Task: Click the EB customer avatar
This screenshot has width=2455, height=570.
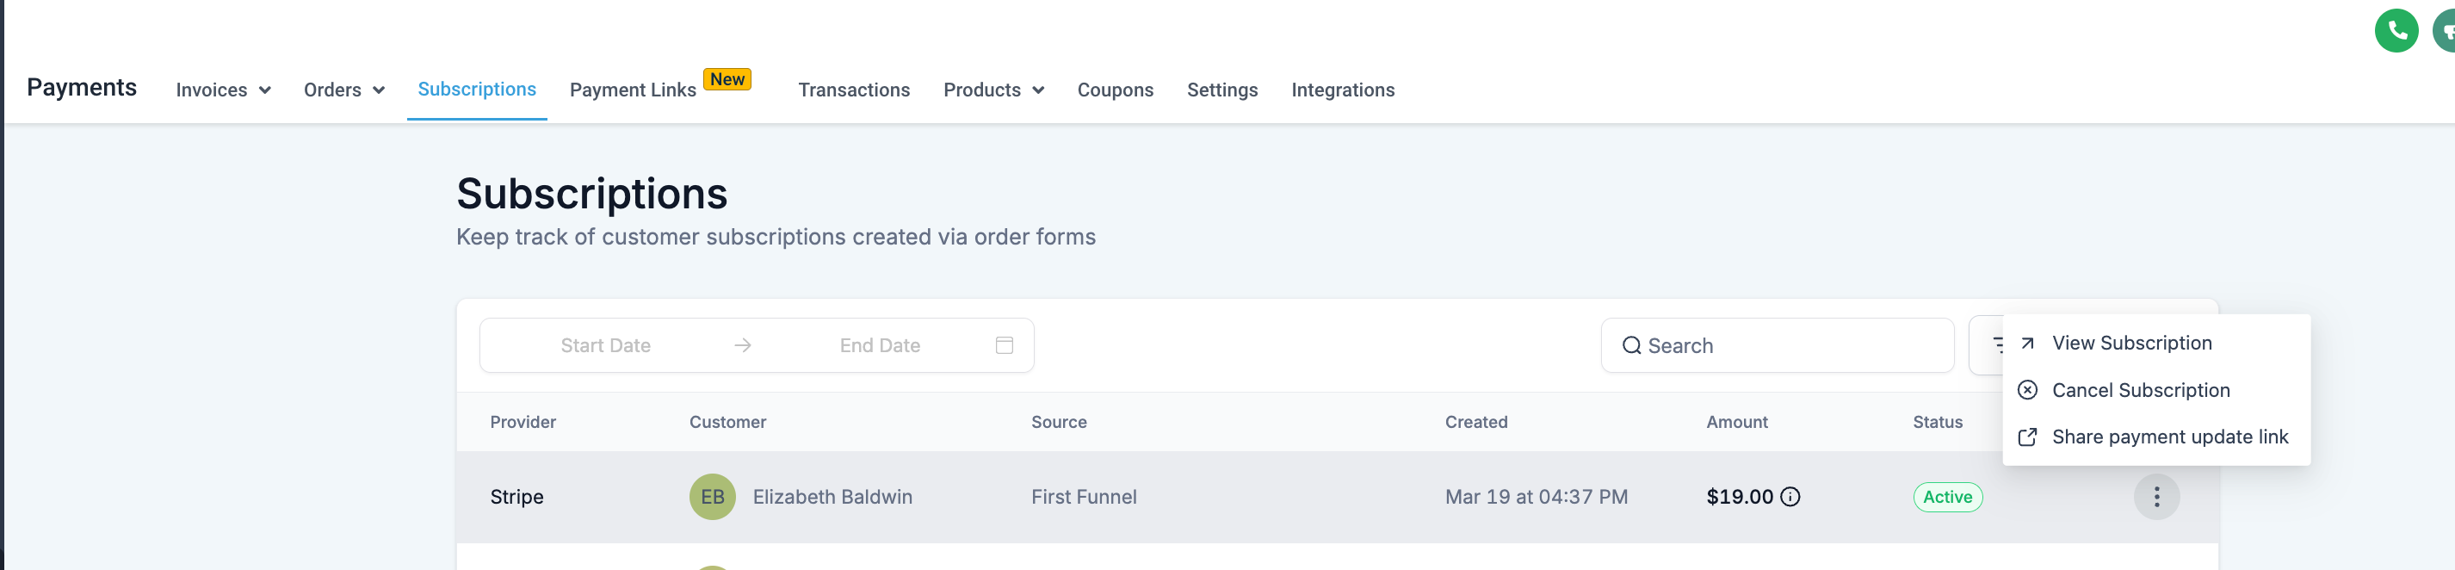Action: (x=712, y=497)
